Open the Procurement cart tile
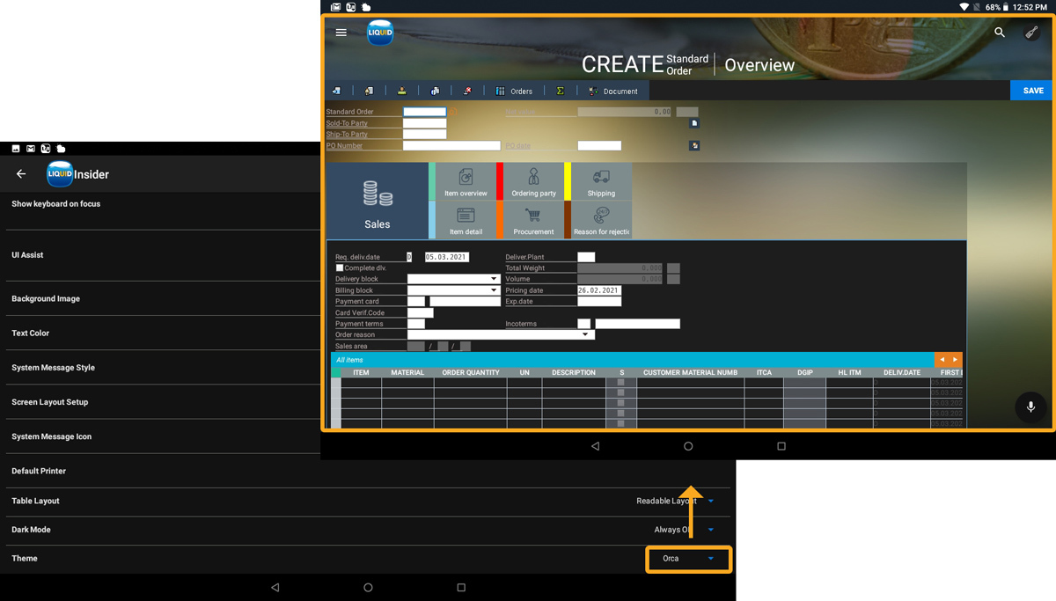This screenshot has height=601, width=1056. click(533, 221)
